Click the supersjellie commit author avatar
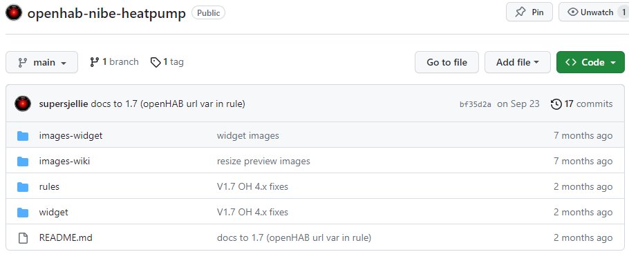The width and height of the screenshot is (629, 254). [23, 104]
